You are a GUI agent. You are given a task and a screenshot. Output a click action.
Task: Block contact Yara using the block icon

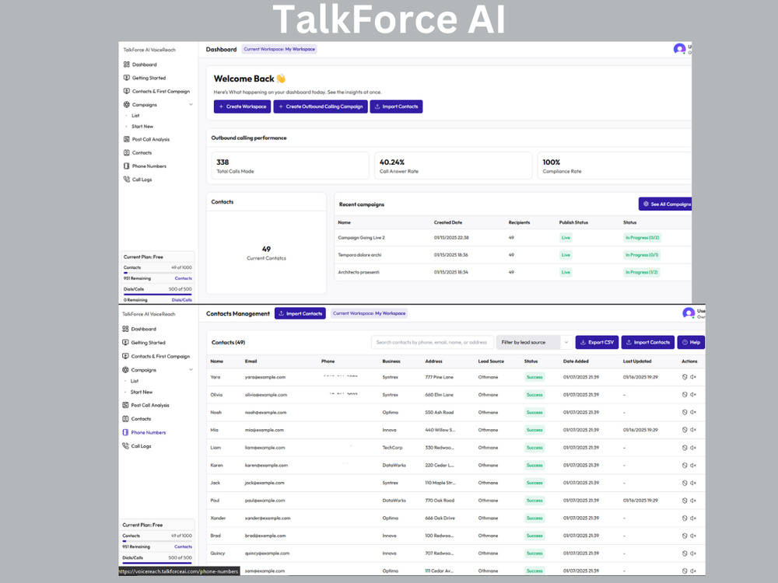click(685, 377)
